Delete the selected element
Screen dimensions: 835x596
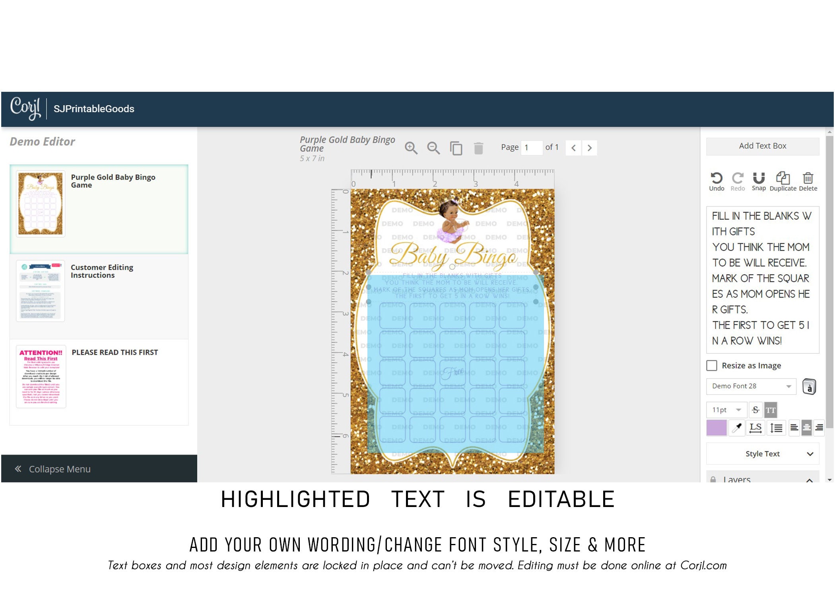click(x=808, y=182)
